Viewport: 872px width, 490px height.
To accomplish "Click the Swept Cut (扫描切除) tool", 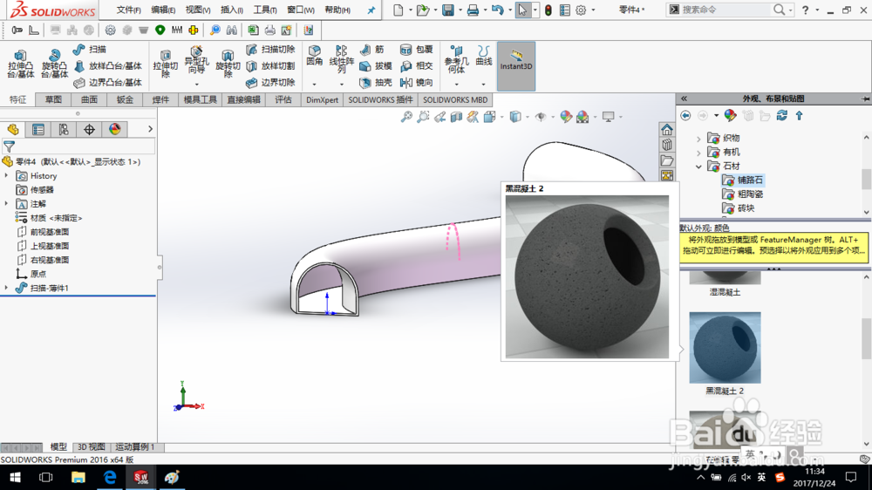I will click(x=270, y=50).
